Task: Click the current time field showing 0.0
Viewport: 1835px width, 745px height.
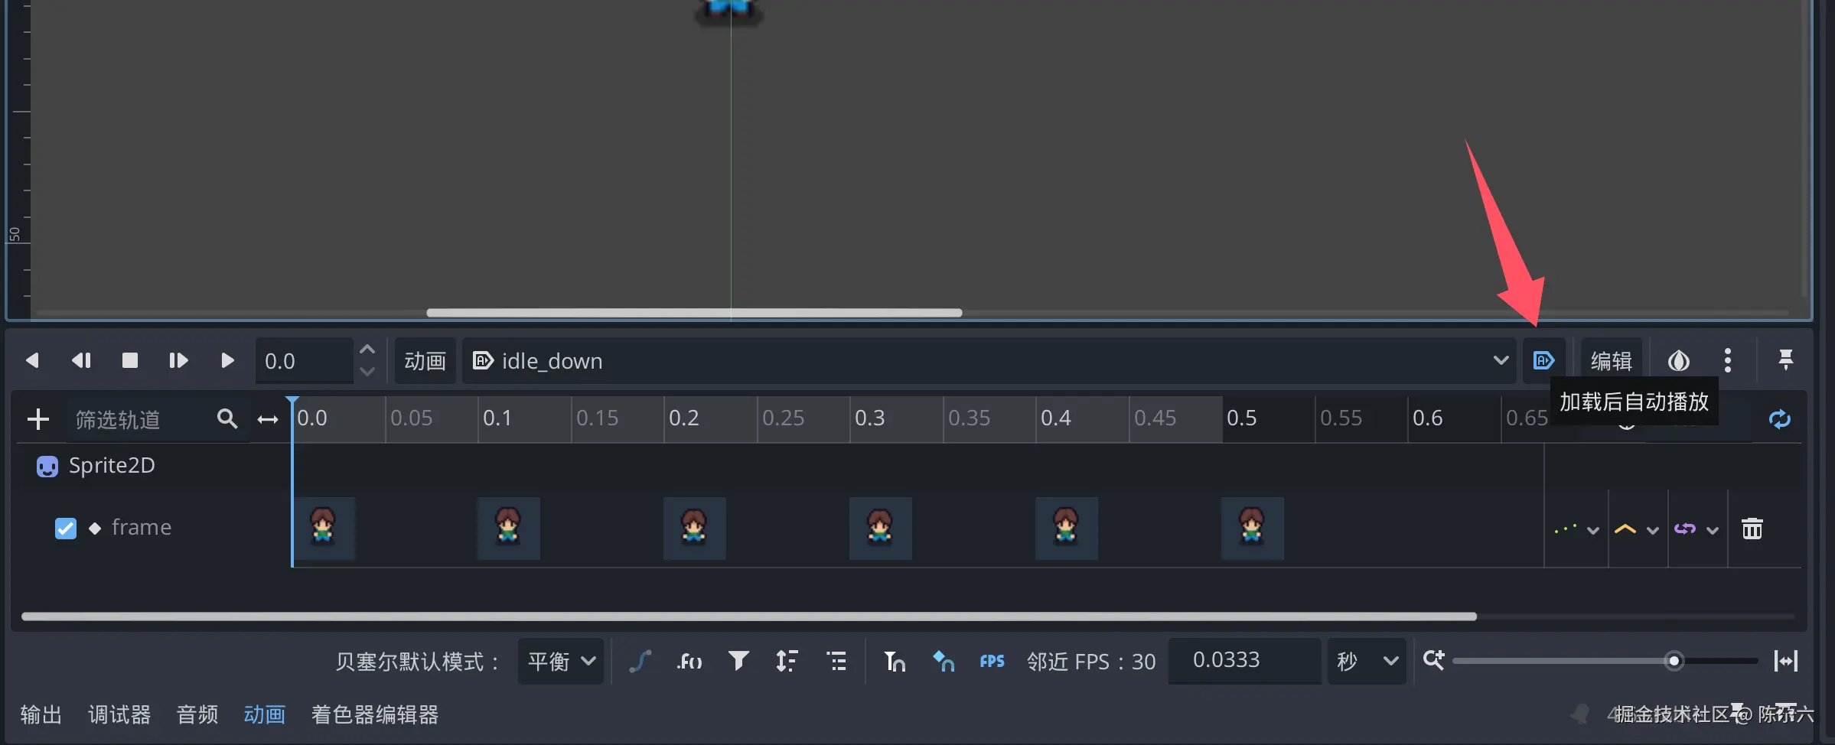Action: click(305, 361)
